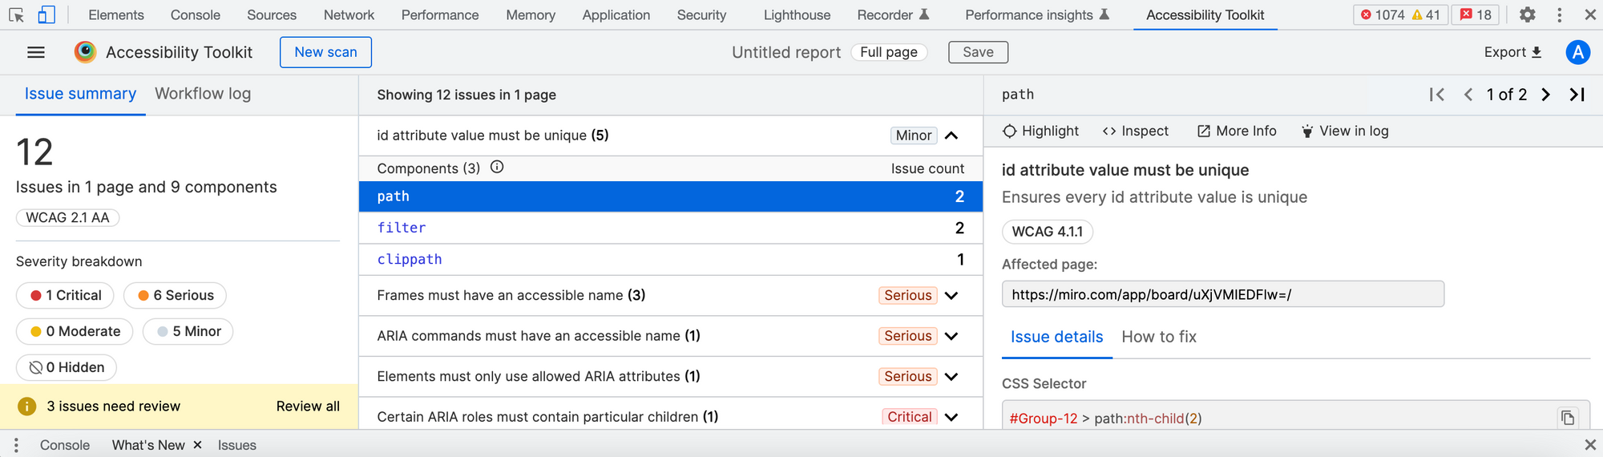Open the hamburger menu in Accessibility Toolkit
Screen dimensions: 1603x457
click(x=35, y=52)
